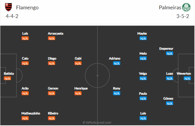
Task: Click the Palmeiras club crest icon
Action: 186,7
